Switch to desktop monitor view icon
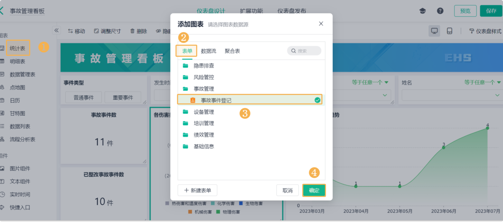 point(434,31)
